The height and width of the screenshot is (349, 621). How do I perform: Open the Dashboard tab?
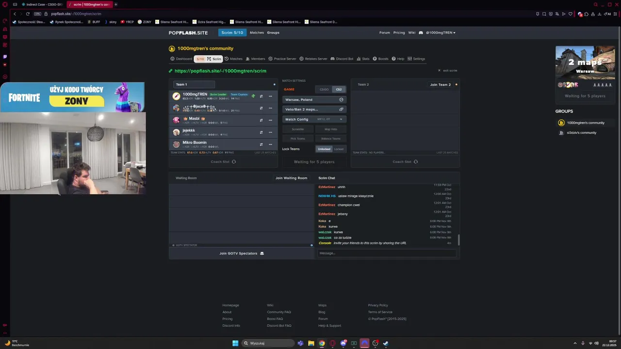click(181, 59)
